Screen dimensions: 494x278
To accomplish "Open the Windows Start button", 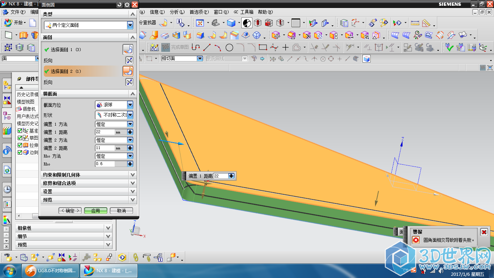I will click(x=9, y=271).
